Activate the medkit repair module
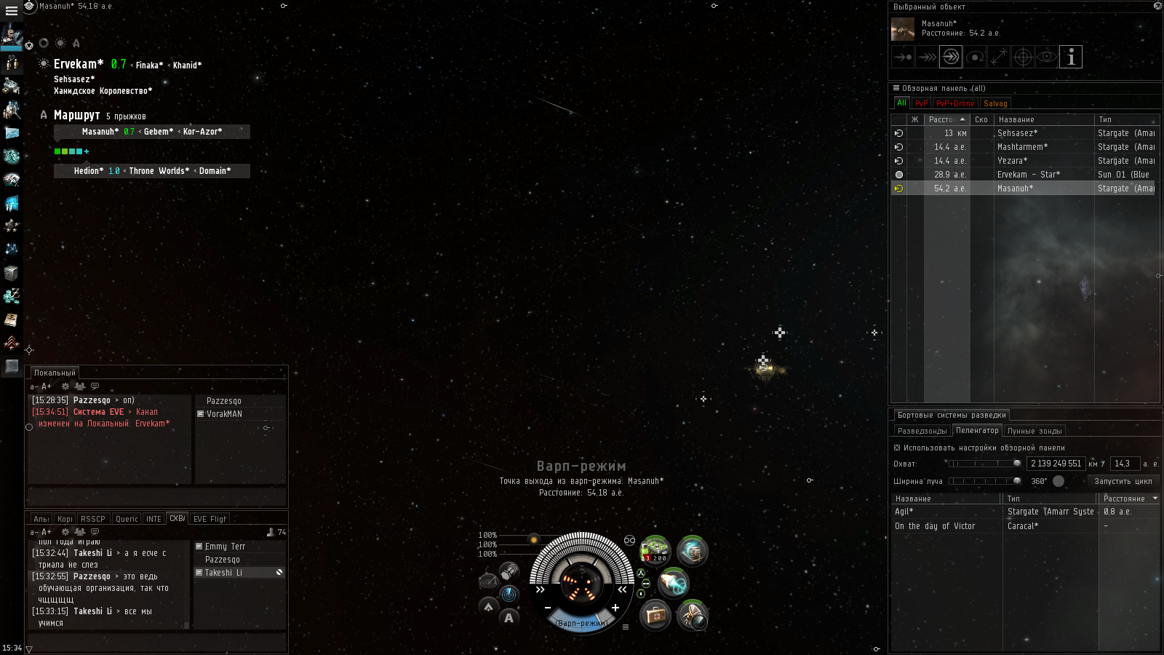1164x655 pixels. (x=655, y=615)
